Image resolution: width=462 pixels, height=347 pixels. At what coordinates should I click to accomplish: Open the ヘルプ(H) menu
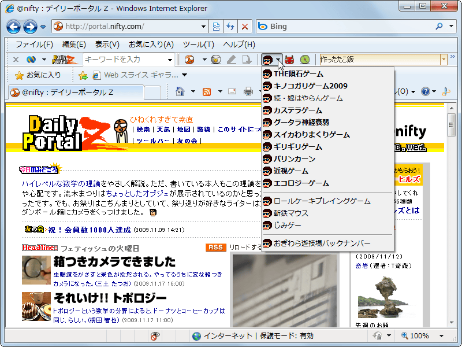point(239,45)
